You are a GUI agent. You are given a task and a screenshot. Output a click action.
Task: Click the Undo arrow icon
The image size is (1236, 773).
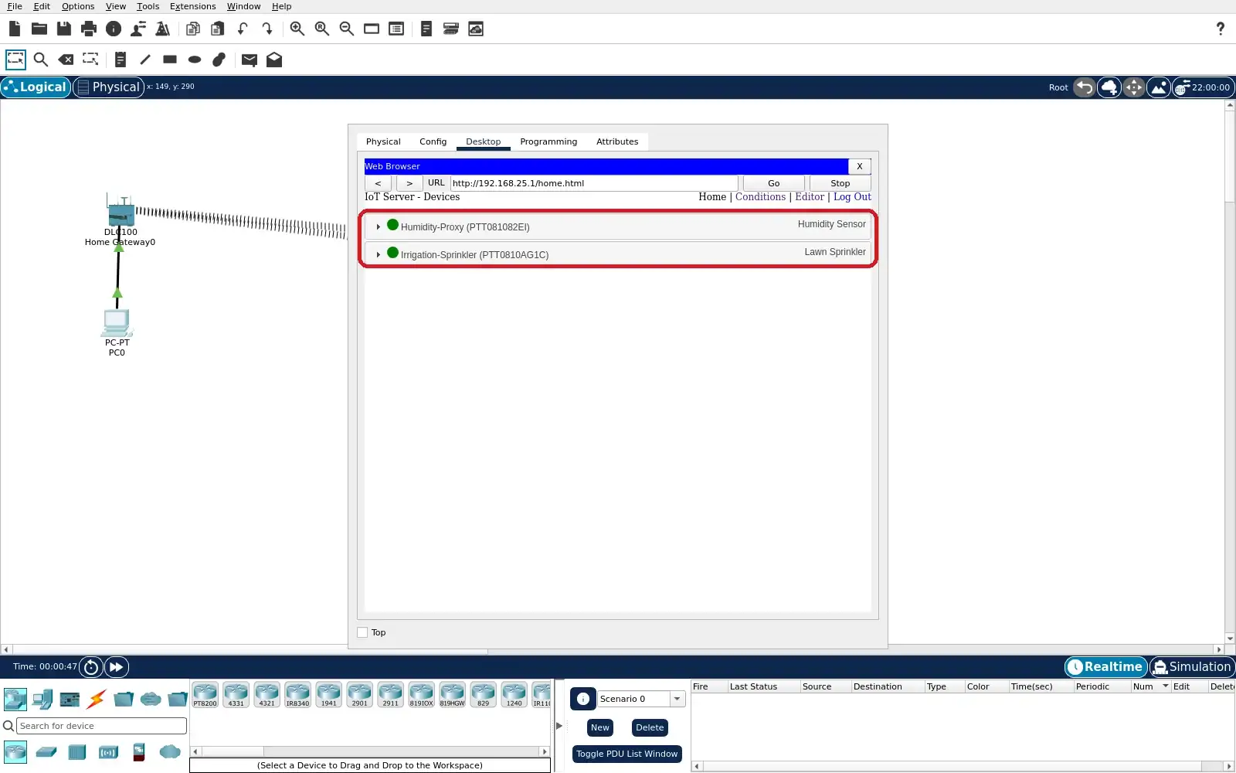click(243, 29)
